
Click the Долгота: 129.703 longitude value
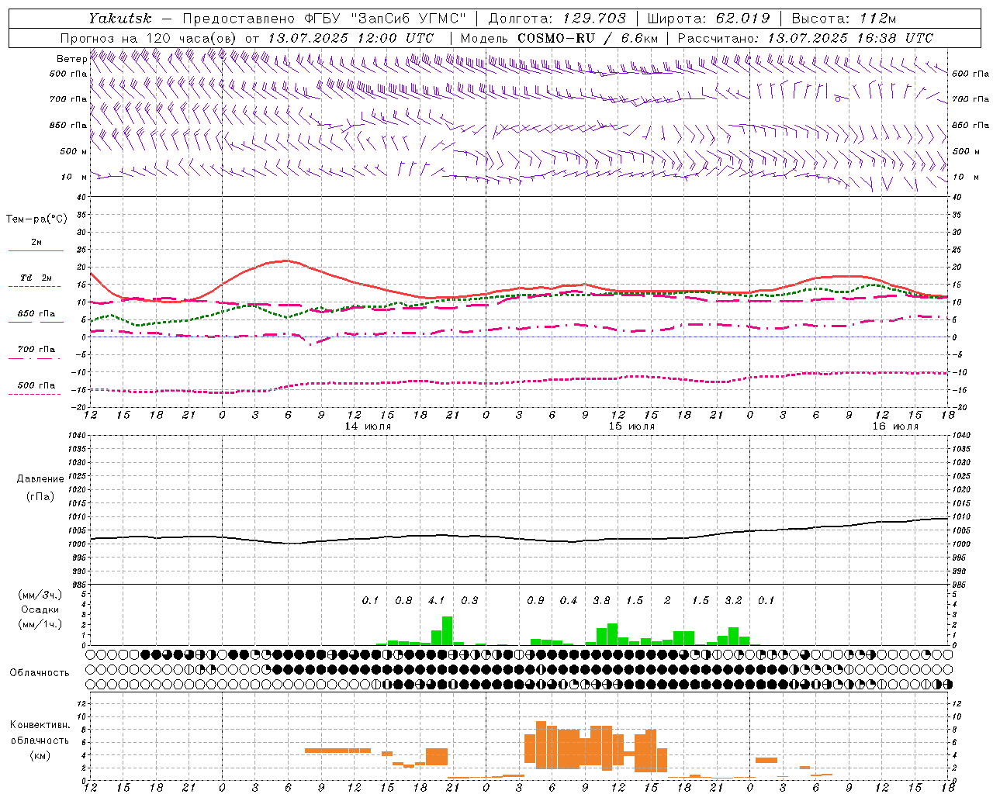click(x=557, y=18)
